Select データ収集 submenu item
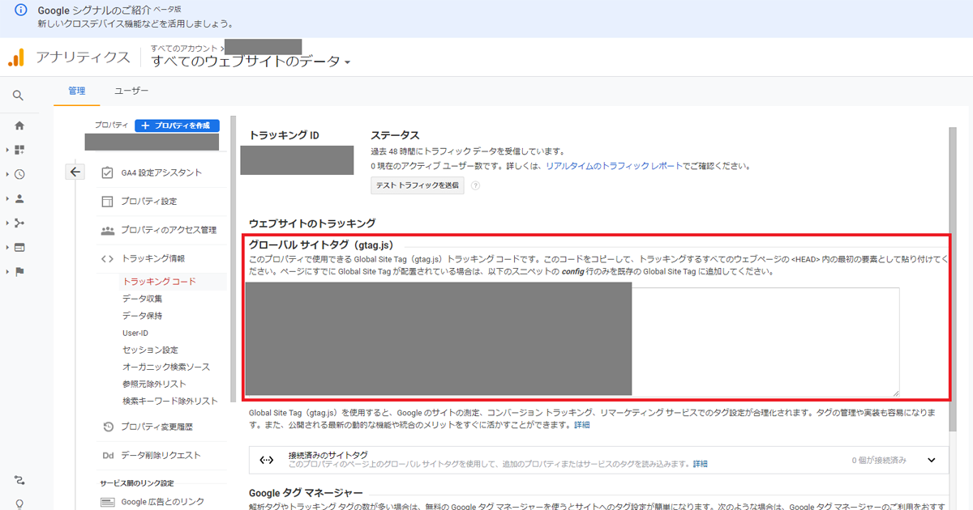Image resolution: width=973 pixels, height=510 pixels. point(142,299)
